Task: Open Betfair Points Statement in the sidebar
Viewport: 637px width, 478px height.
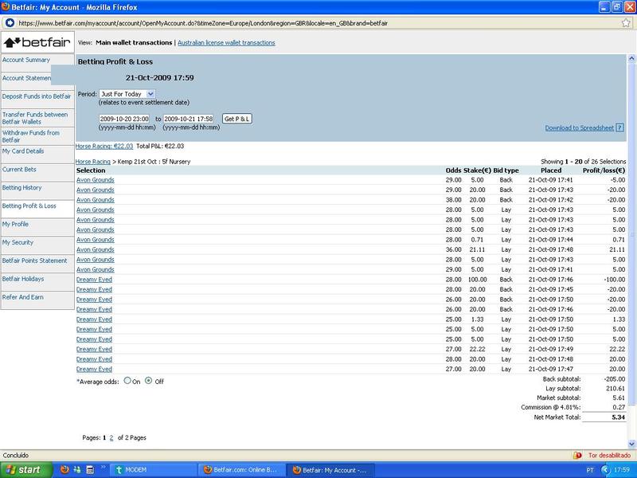Action: pyautogui.click(x=34, y=261)
